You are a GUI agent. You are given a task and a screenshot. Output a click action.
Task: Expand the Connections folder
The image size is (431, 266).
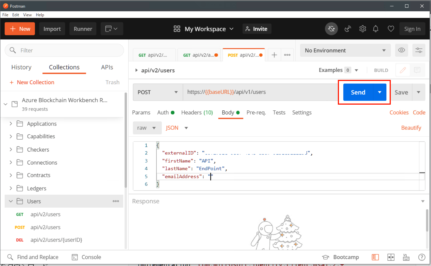[11, 162]
